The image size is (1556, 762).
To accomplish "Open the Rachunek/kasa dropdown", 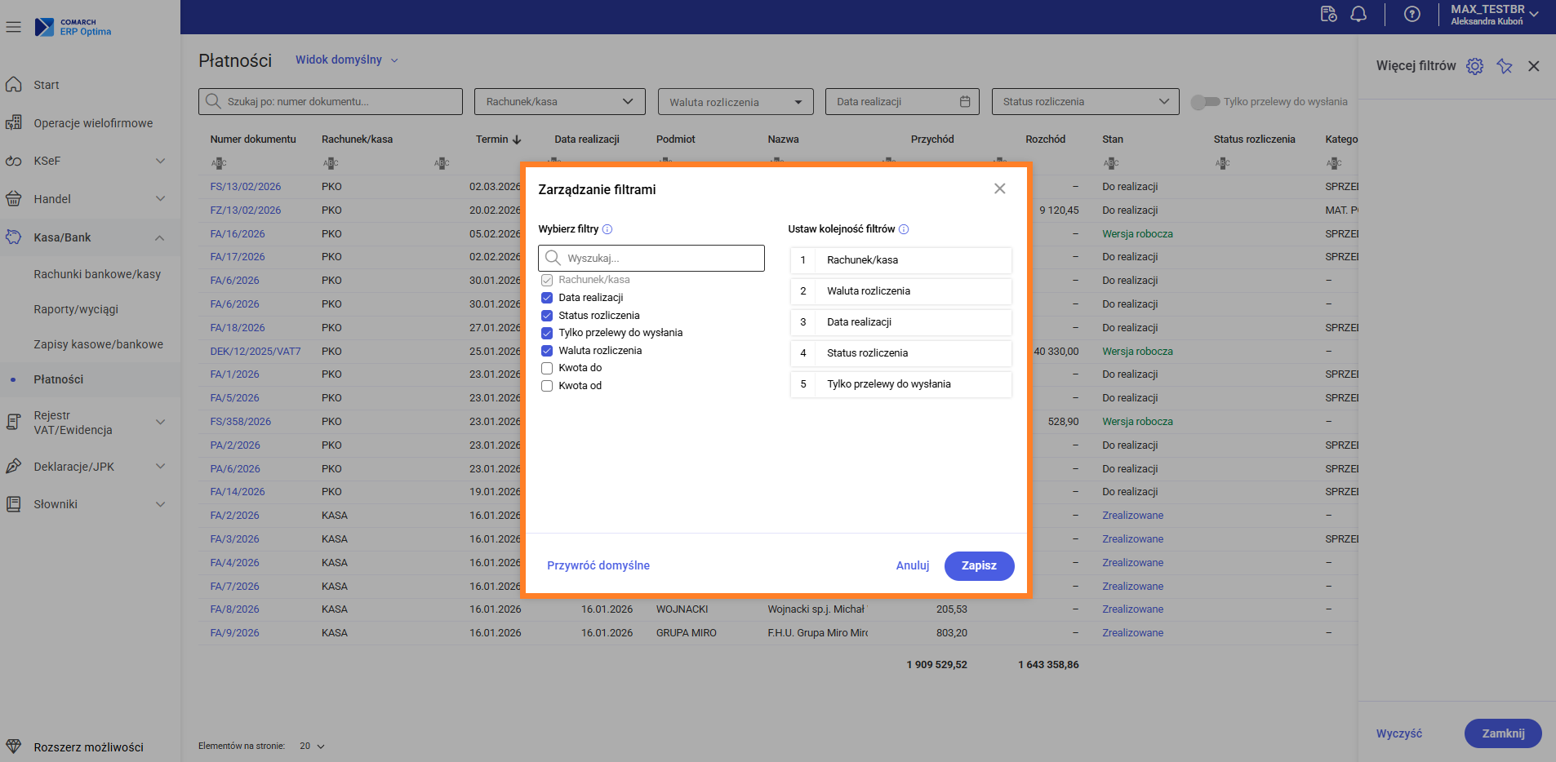I will pos(559,102).
